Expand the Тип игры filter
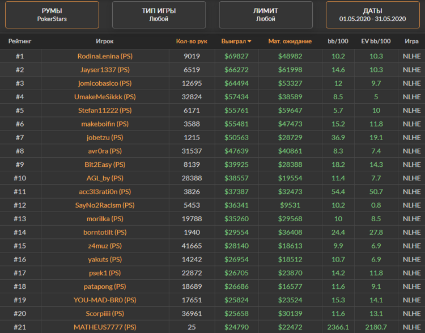This screenshot has height=333, width=425. tap(159, 15)
